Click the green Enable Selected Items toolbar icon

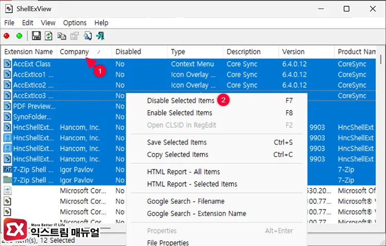19,36
